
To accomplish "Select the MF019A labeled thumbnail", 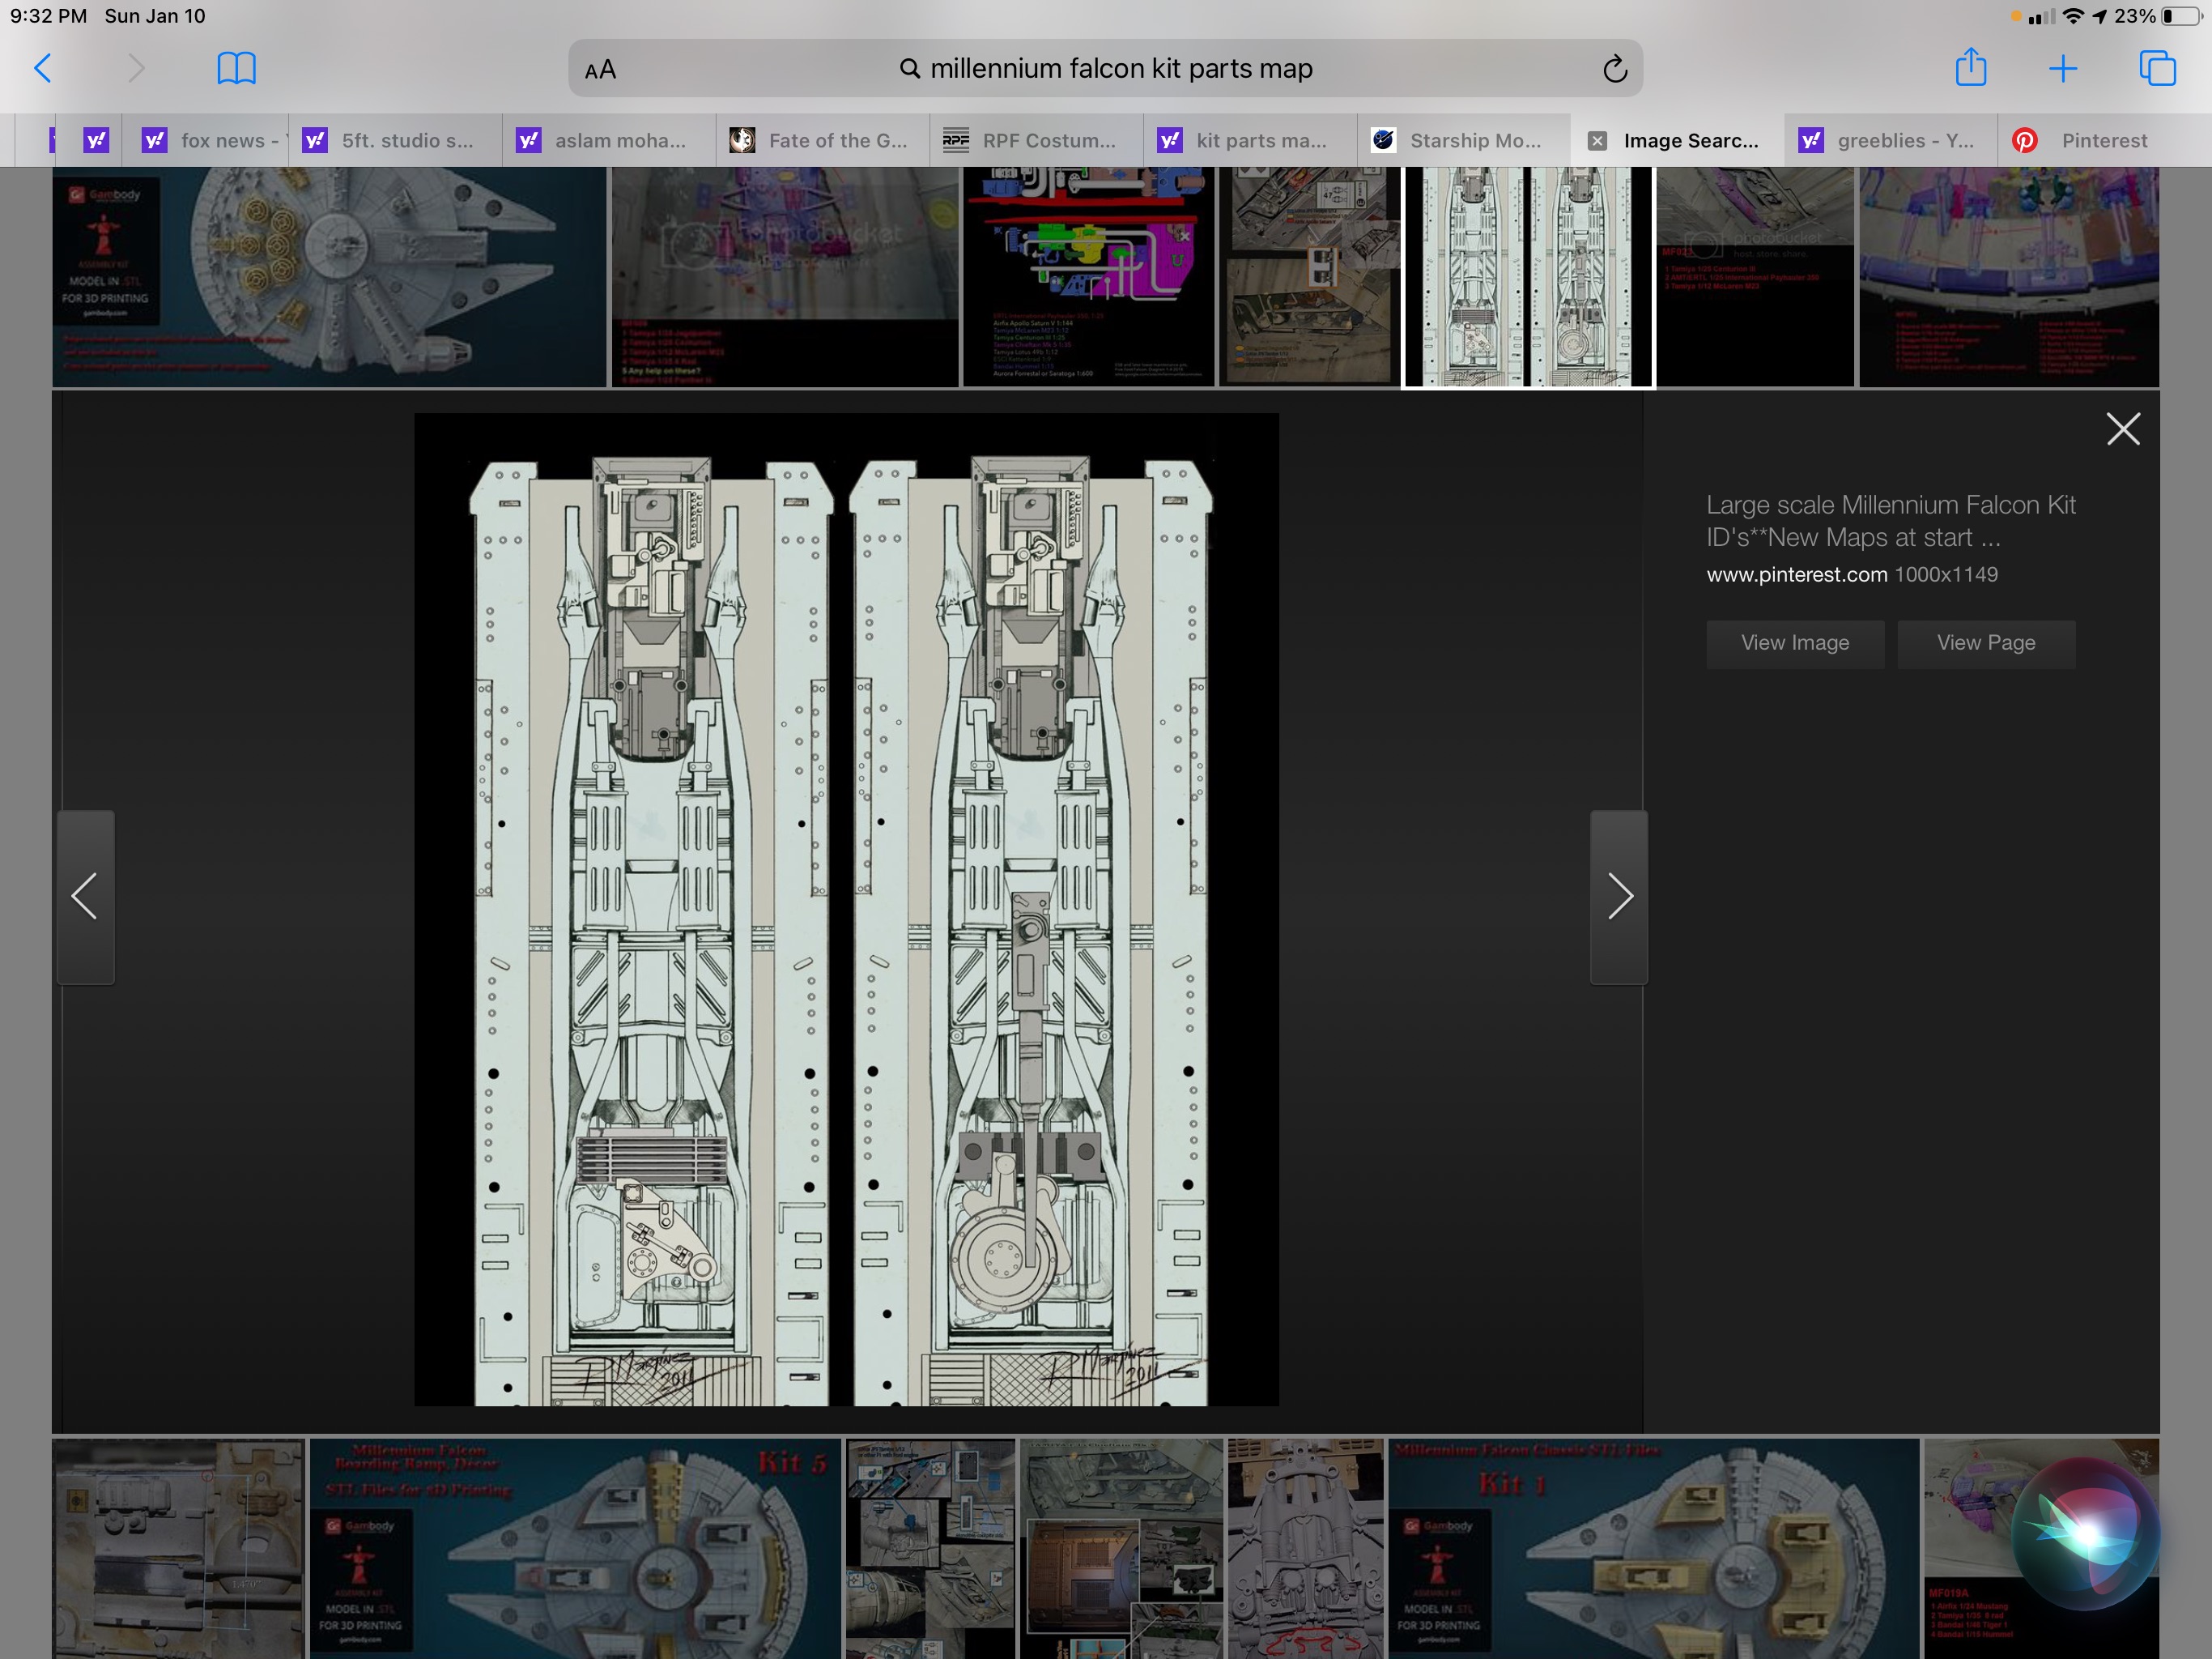I will tap(2040, 1549).
